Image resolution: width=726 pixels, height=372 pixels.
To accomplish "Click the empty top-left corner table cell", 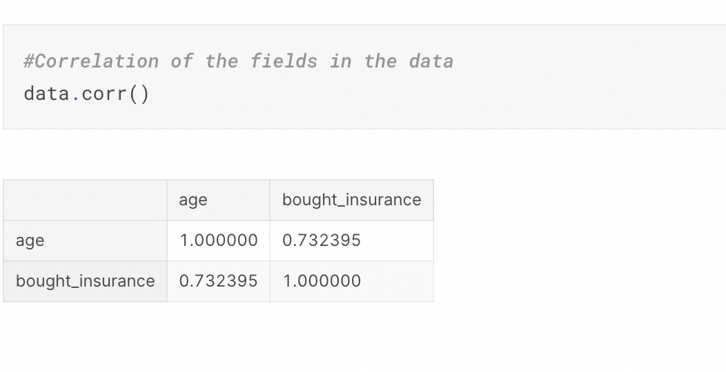I will click(85, 200).
